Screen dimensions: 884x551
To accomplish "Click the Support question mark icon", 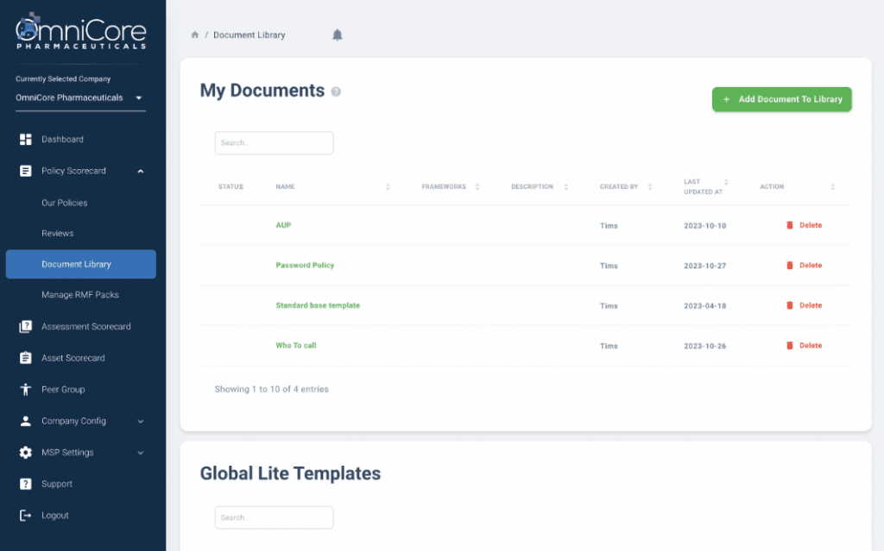I will point(26,484).
